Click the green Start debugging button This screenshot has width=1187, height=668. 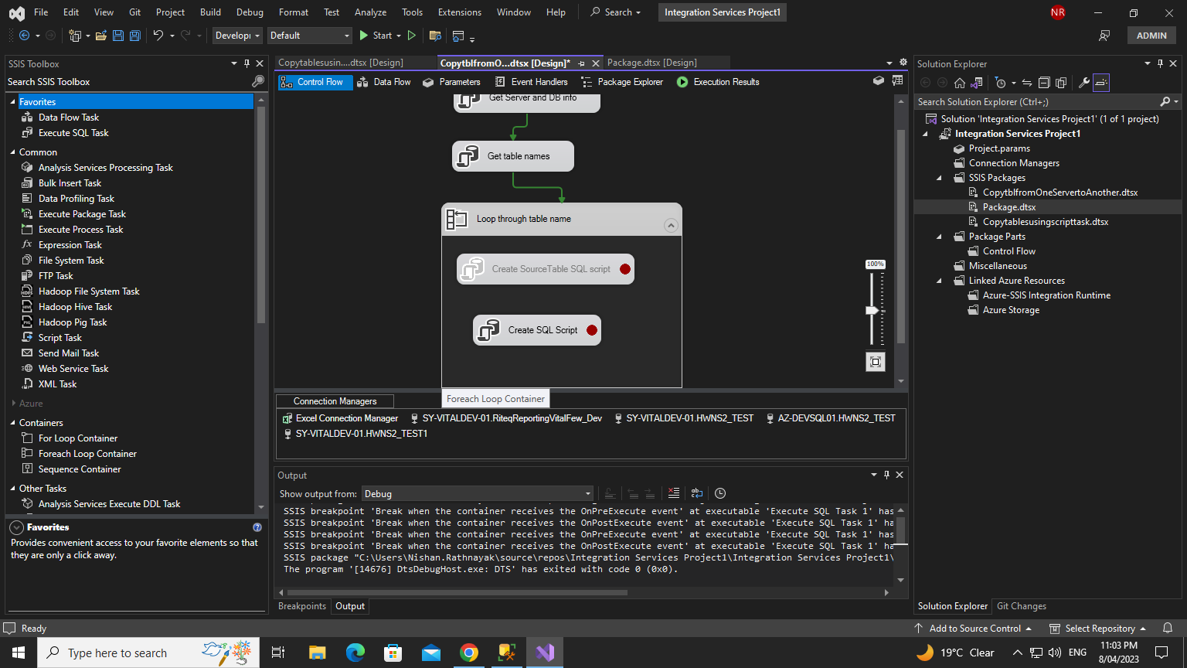(376, 36)
